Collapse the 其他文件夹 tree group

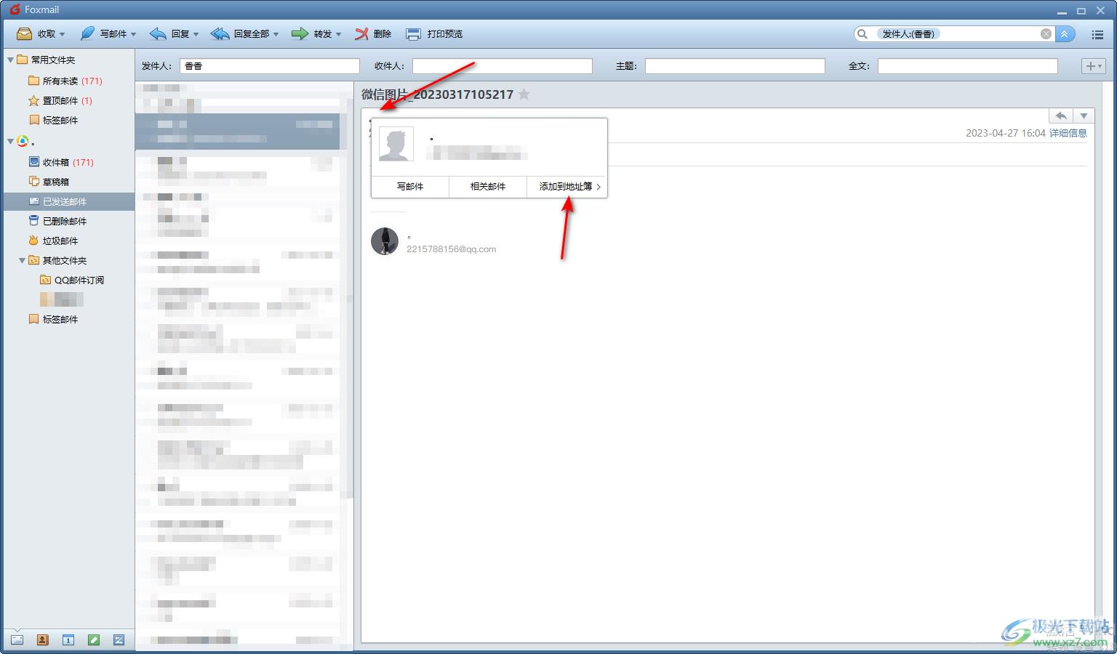(22, 260)
